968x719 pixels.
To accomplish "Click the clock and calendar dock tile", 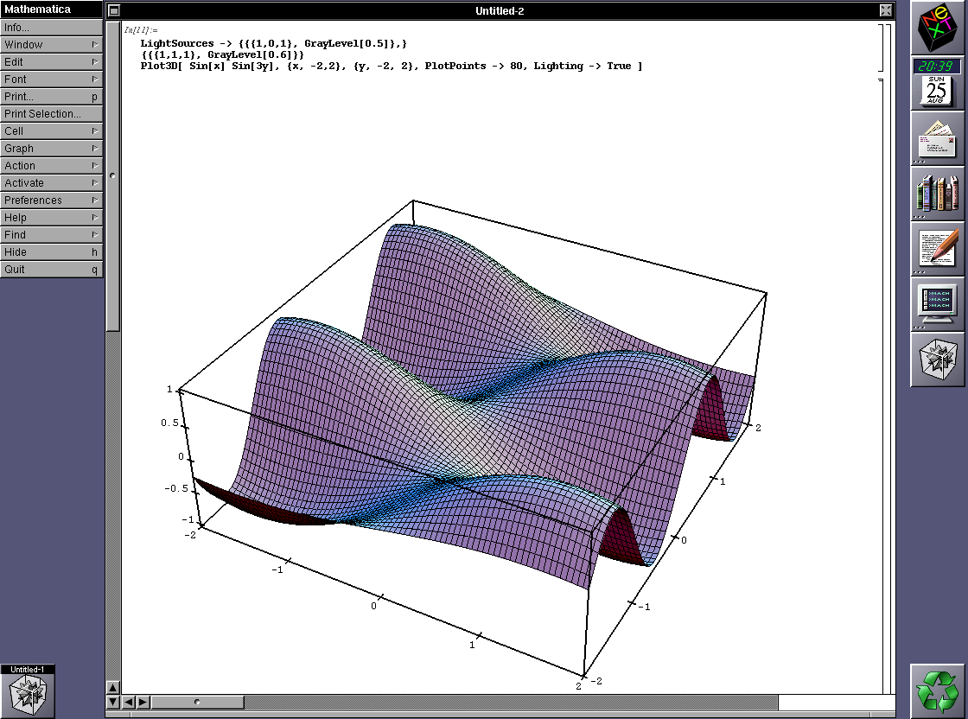I will click(x=938, y=83).
